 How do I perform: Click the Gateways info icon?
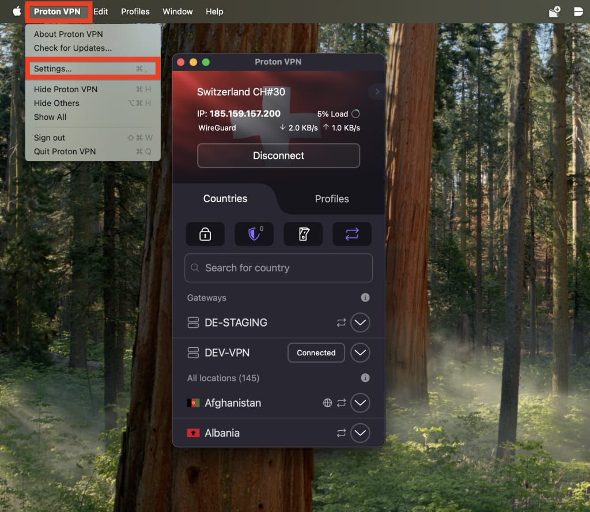click(x=365, y=298)
